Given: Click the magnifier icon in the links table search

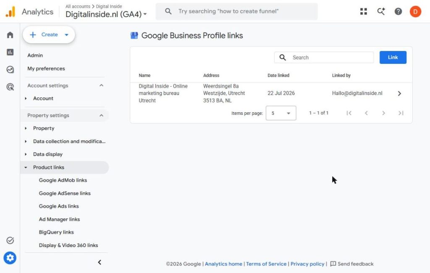Looking at the screenshot, I should [x=283, y=57].
